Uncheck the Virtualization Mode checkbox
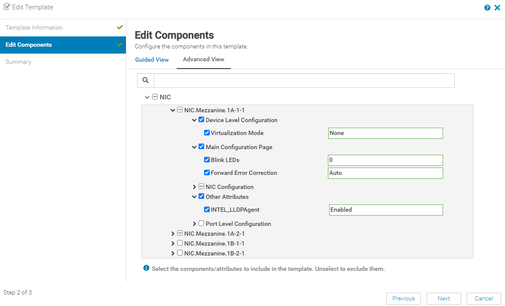 [207, 133]
